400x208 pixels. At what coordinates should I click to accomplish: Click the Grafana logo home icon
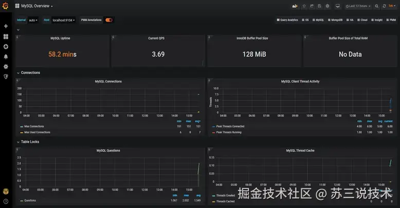(5, 6)
